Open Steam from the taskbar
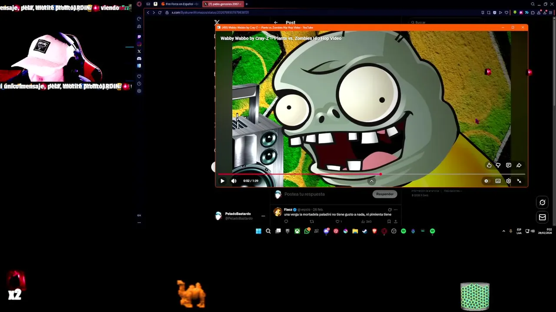The width and height of the screenshot is (556, 312). coord(365,231)
